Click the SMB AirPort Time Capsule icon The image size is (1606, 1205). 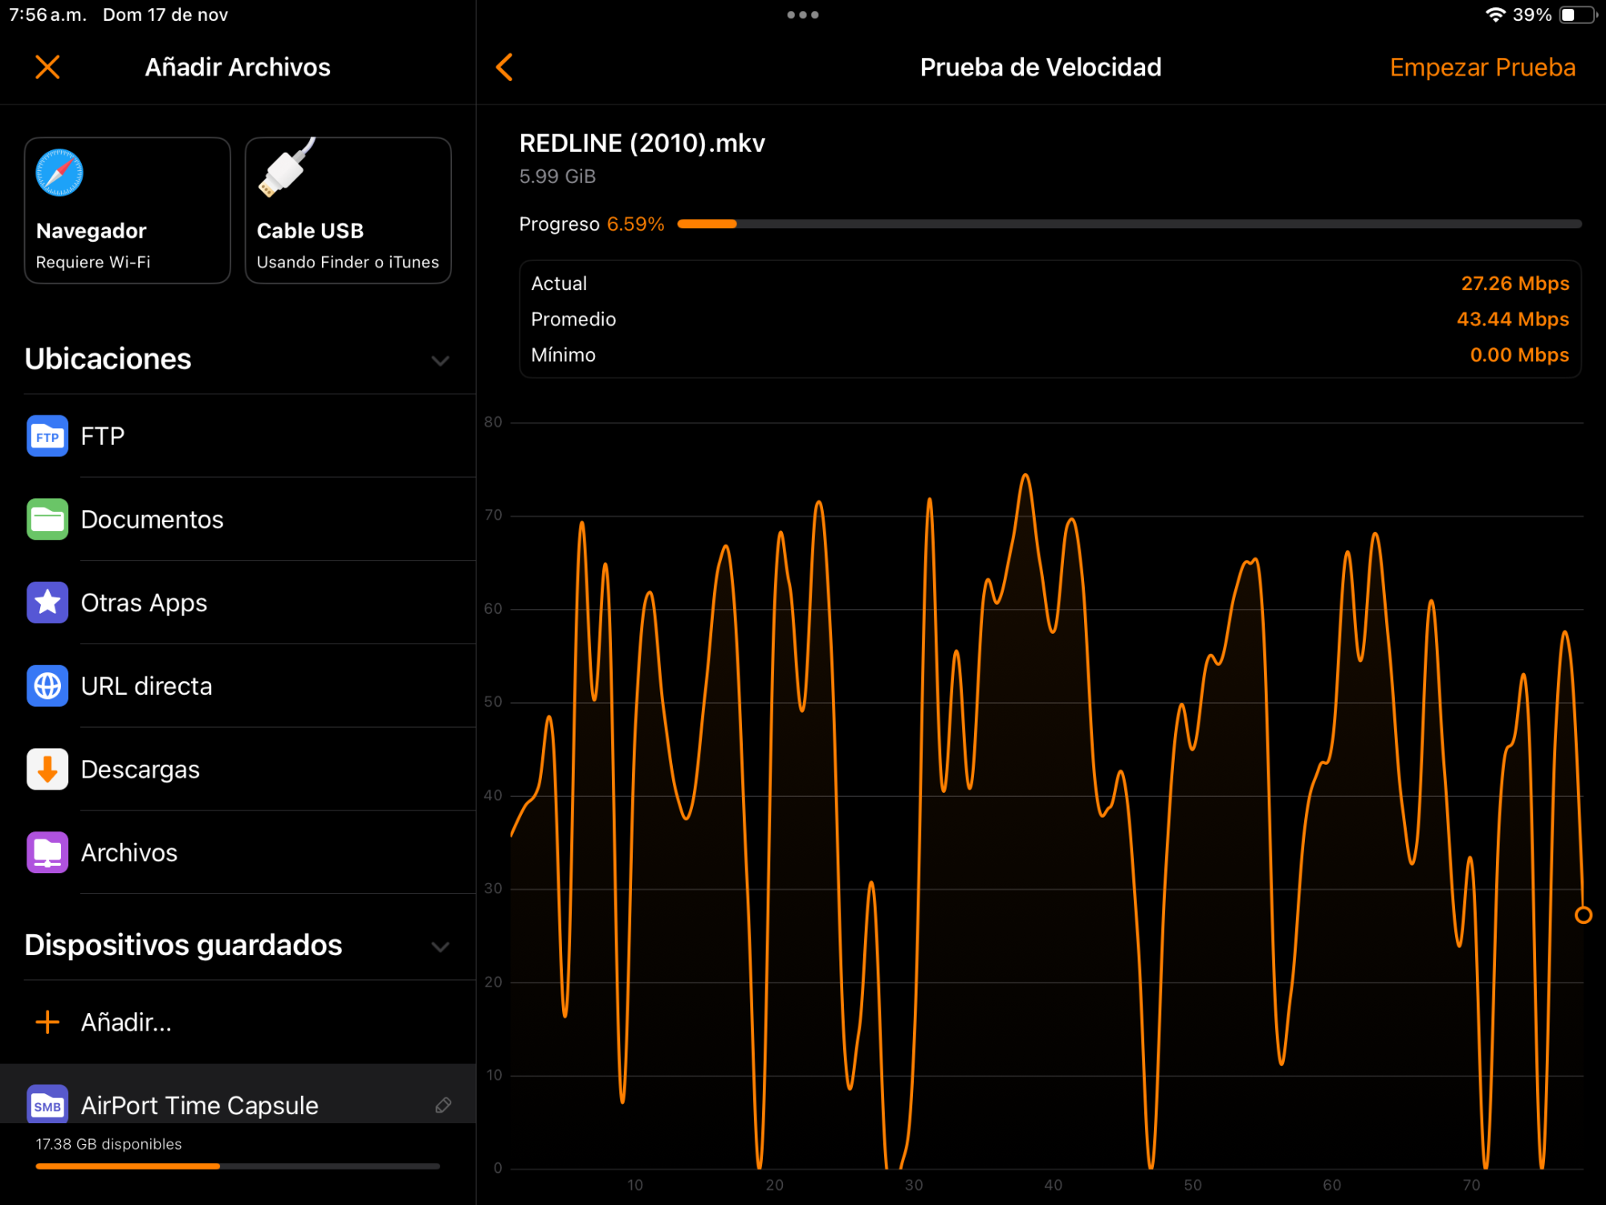point(47,1105)
